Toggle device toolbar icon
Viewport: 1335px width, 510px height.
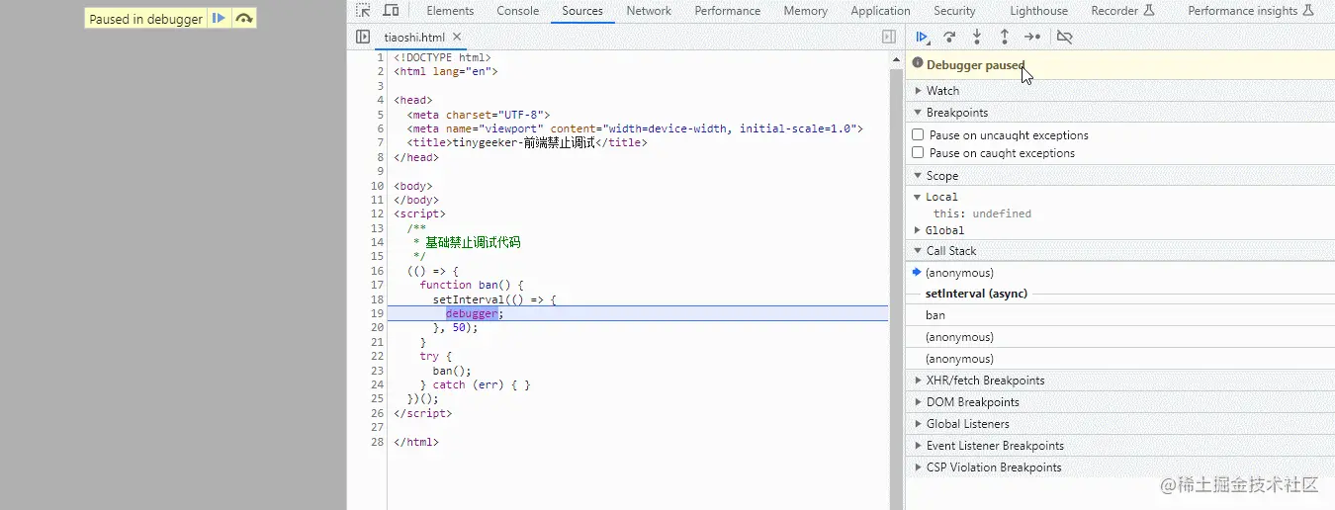click(392, 11)
